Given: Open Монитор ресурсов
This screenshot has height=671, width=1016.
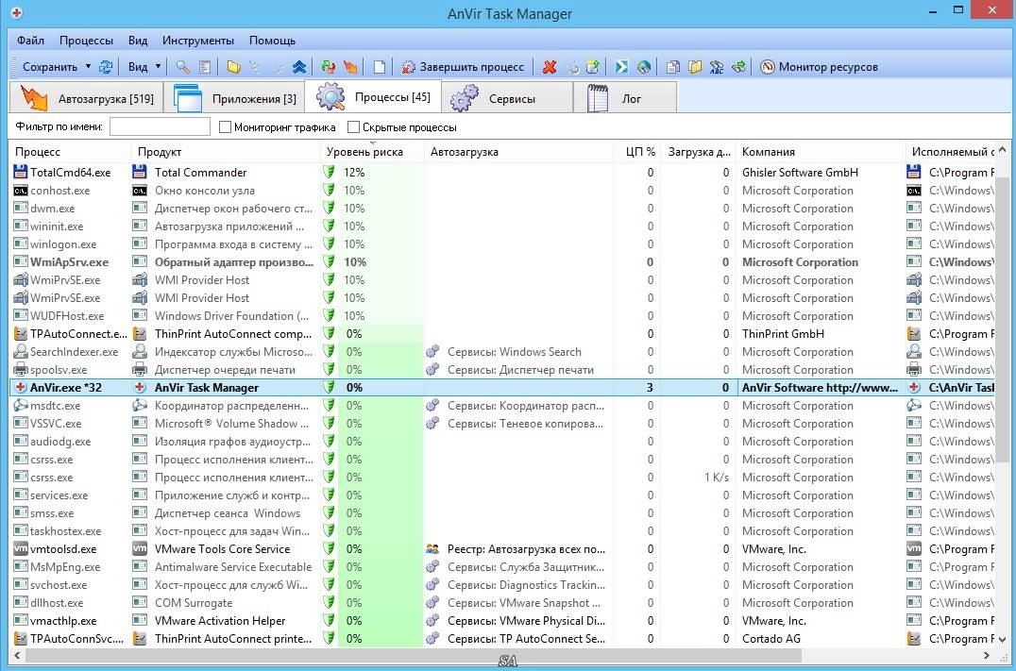Looking at the screenshot, I should point(819,67).
